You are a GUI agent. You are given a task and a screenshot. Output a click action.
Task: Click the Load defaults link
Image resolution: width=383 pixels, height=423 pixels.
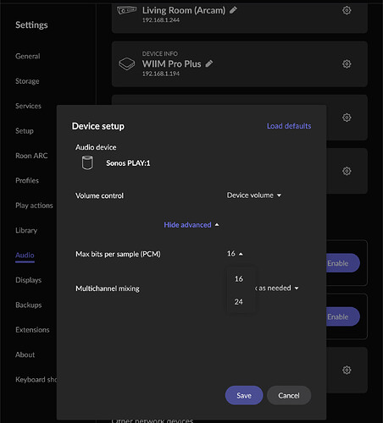coord(289,126)
